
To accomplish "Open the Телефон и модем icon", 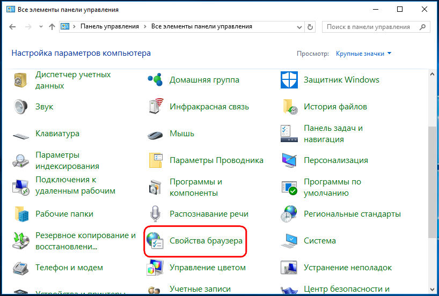I will pos(20,268).
